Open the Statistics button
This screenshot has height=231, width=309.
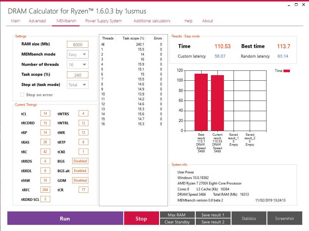coord(249,218)
